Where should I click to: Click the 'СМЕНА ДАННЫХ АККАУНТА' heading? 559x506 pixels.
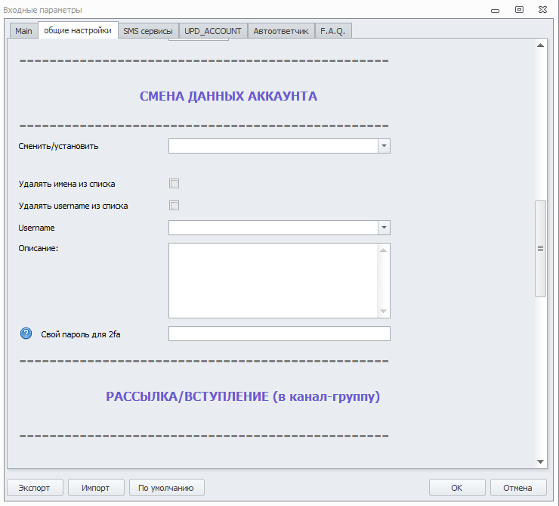coord(228,96)
